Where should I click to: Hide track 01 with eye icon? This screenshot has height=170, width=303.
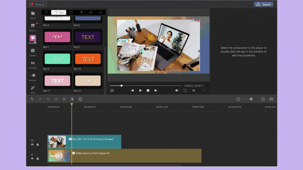32,158
